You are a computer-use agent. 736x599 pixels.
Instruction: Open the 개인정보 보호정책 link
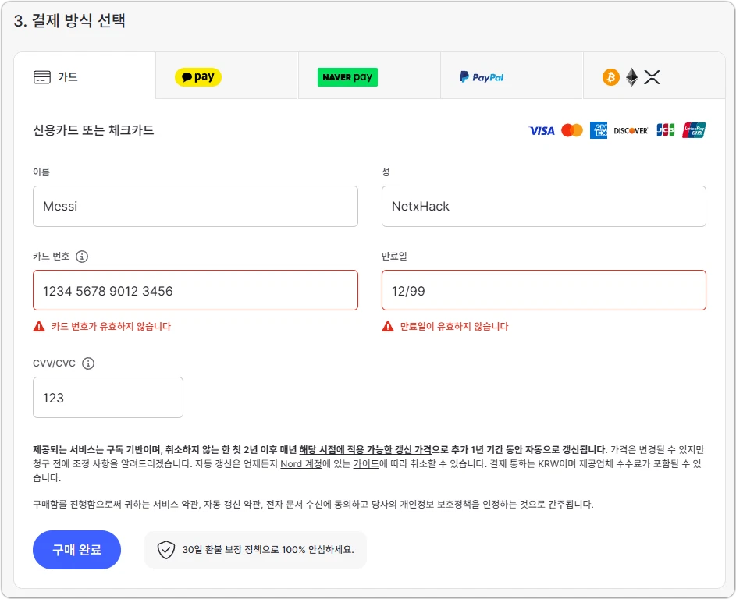436,505
